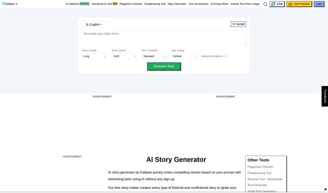Click the Editpad logo icon
The height and width of the screenshot is (193, 328).
4,4
